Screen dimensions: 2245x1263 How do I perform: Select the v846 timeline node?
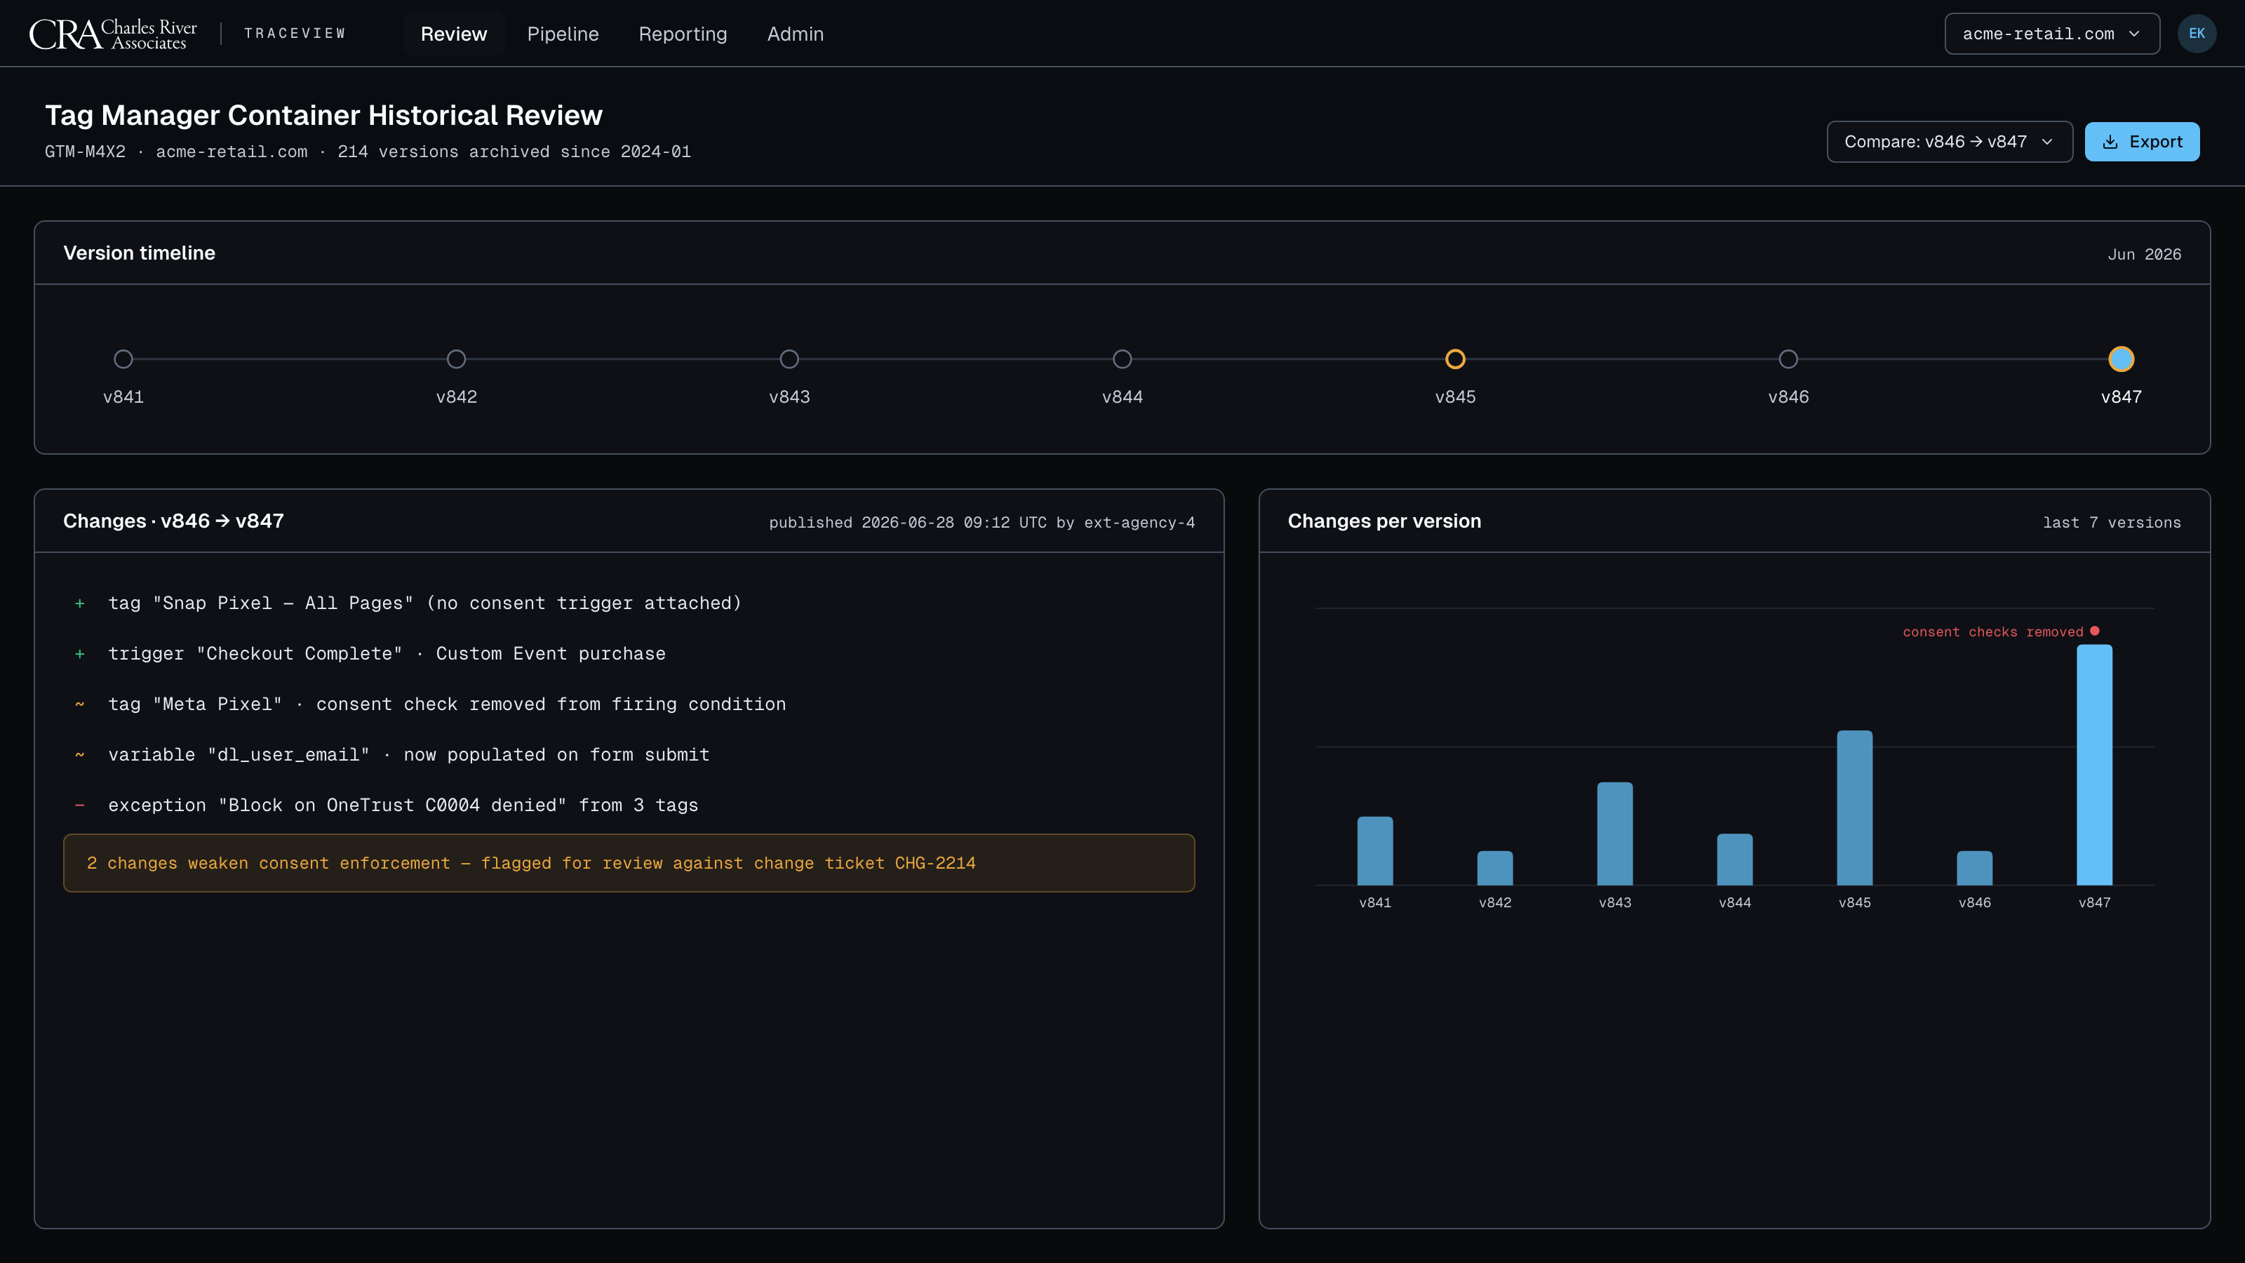point(1788,359)
